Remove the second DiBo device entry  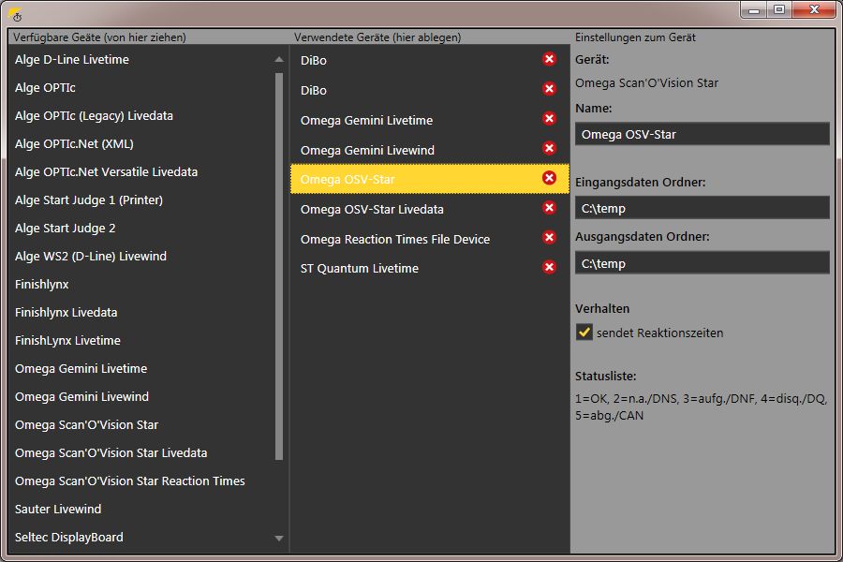[x=549, y=89]
